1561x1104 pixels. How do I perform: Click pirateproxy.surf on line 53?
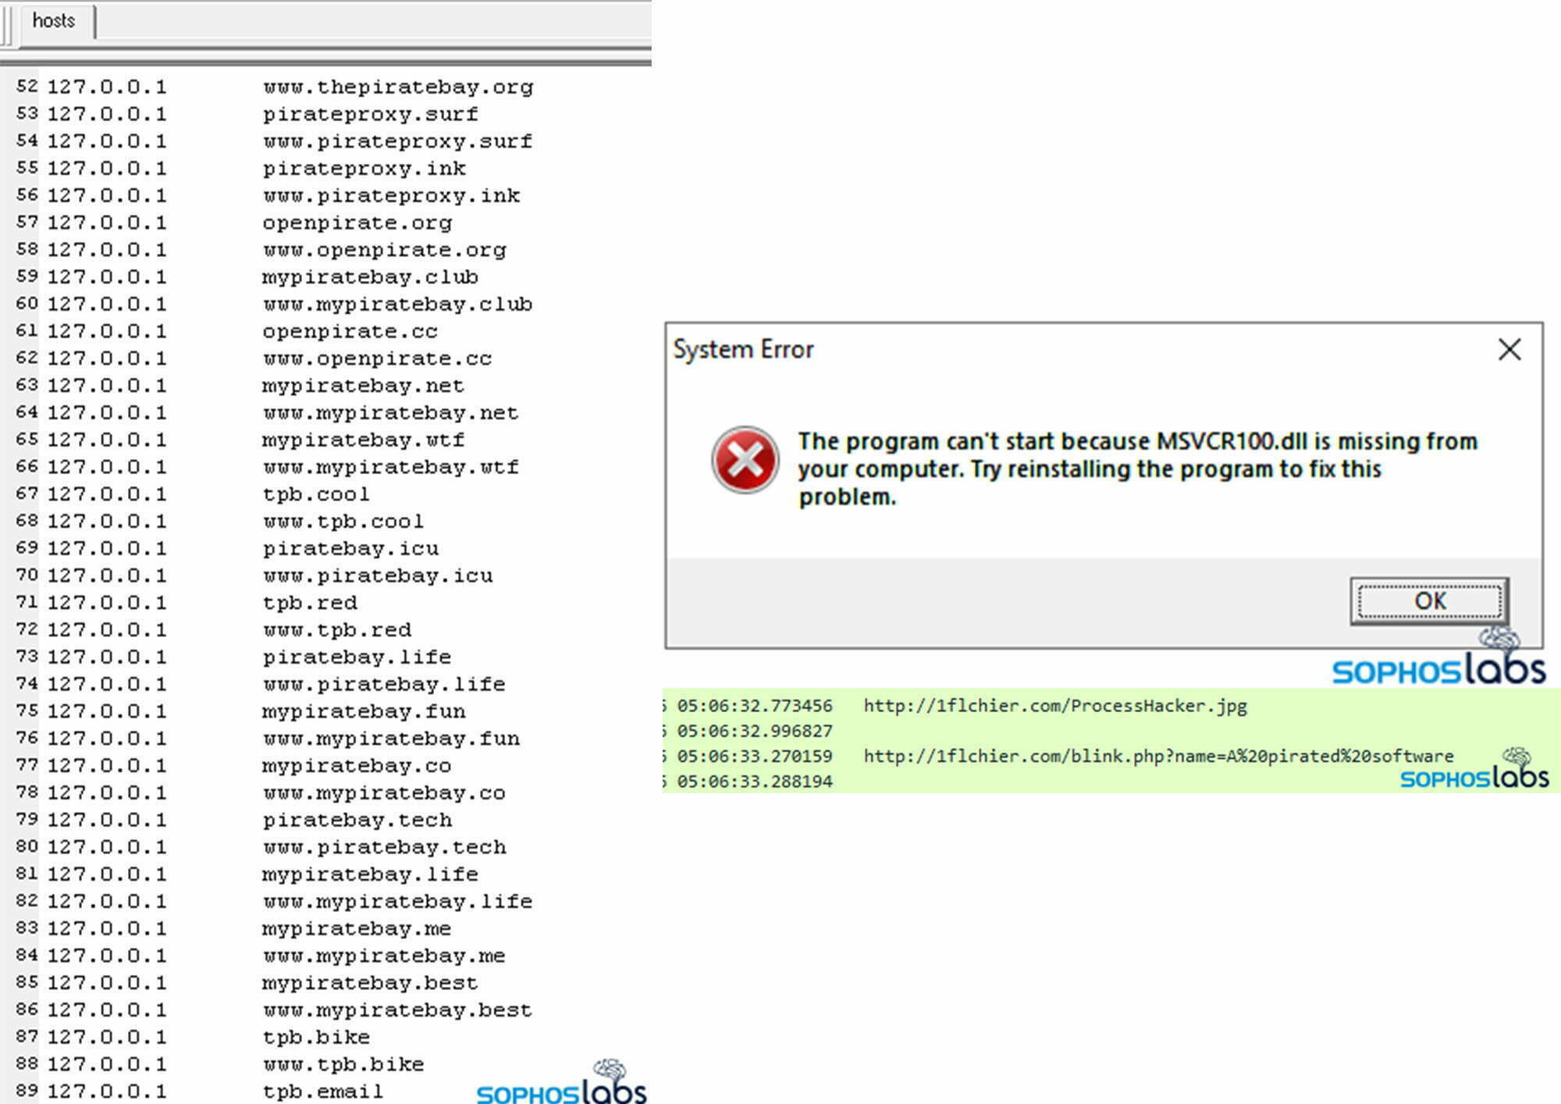coord(370,114)
